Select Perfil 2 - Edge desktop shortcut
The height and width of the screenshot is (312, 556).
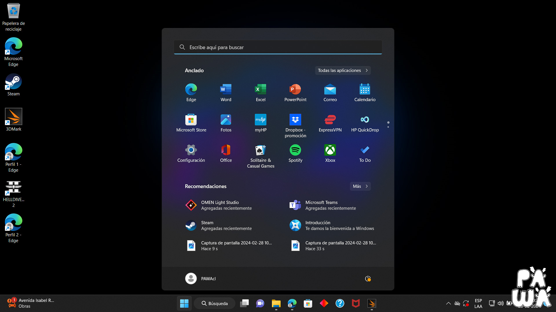pyautogui.click(x=14, y=229)
